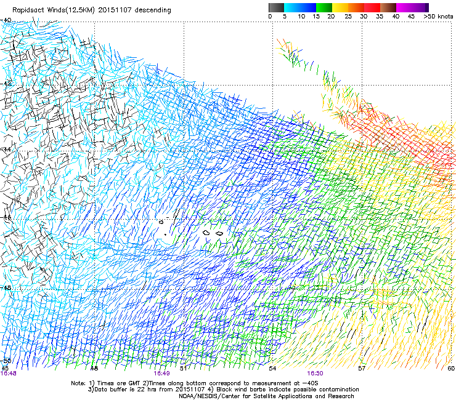
Task: Click the '30' legend scale label
Action: coord(364,17)
